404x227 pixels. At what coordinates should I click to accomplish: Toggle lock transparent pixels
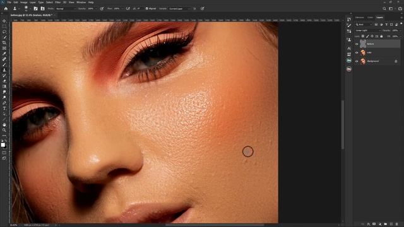point(363,37)
